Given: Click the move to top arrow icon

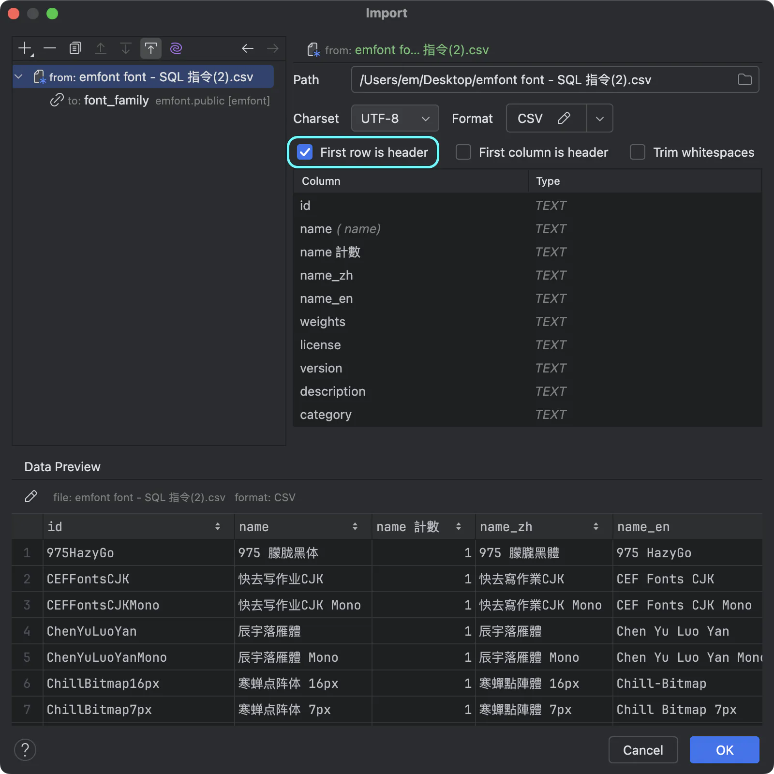Looking at the screenshot, I should [150, 48].
